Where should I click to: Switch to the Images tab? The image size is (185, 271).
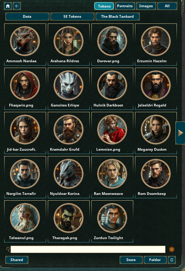(x=146, y=6)
